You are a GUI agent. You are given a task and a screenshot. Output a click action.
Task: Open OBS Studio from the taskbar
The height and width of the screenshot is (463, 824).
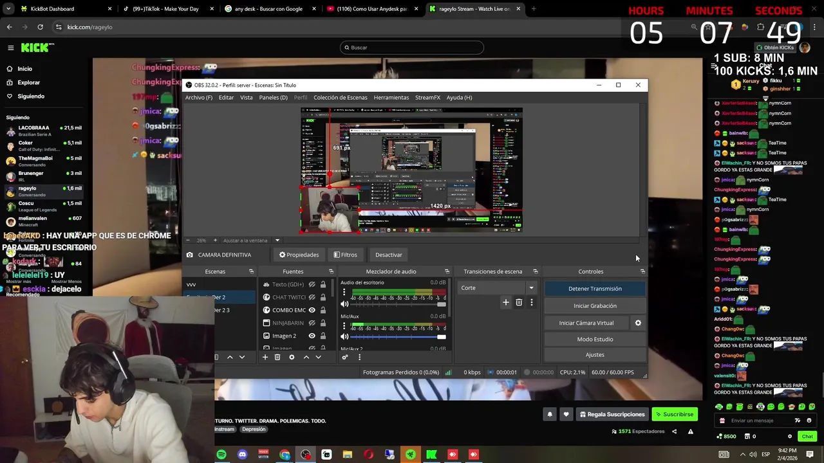[305, 455]
